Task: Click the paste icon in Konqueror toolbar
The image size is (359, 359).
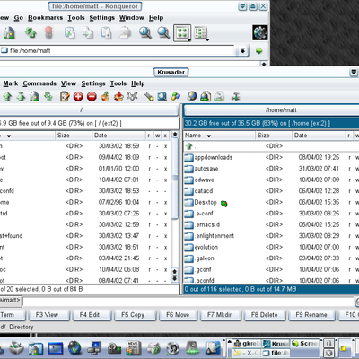Action: [106, 33]
